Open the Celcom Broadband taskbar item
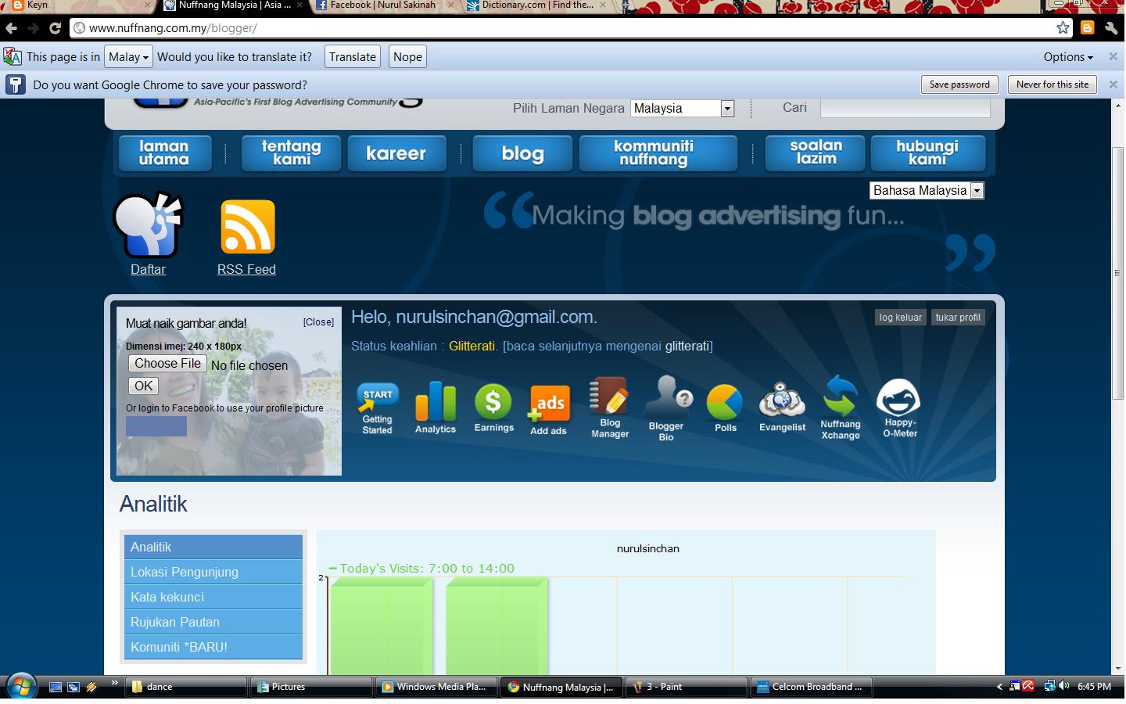 (811, 687)
